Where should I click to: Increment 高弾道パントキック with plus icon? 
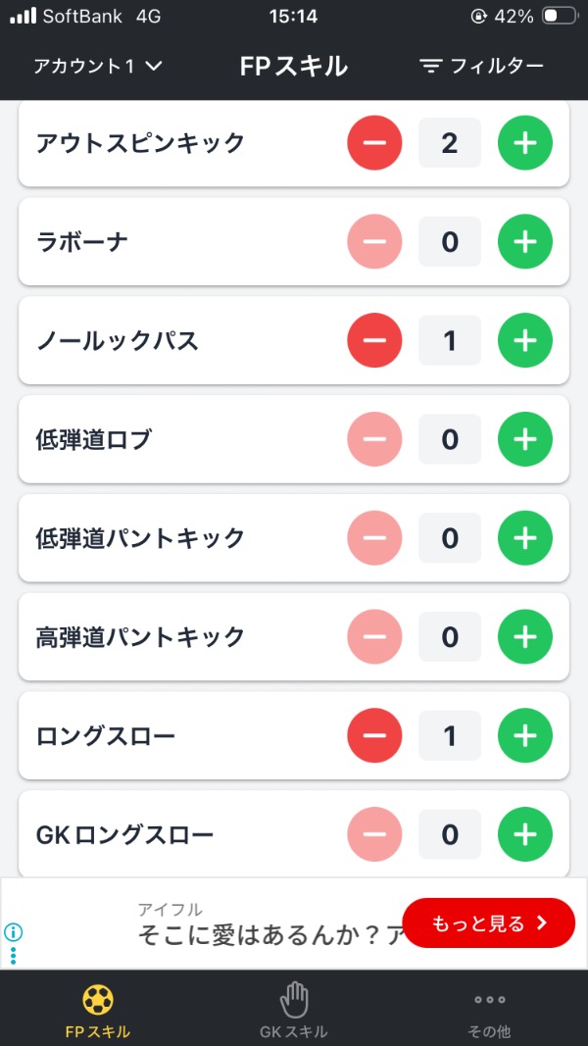(525, 637)
